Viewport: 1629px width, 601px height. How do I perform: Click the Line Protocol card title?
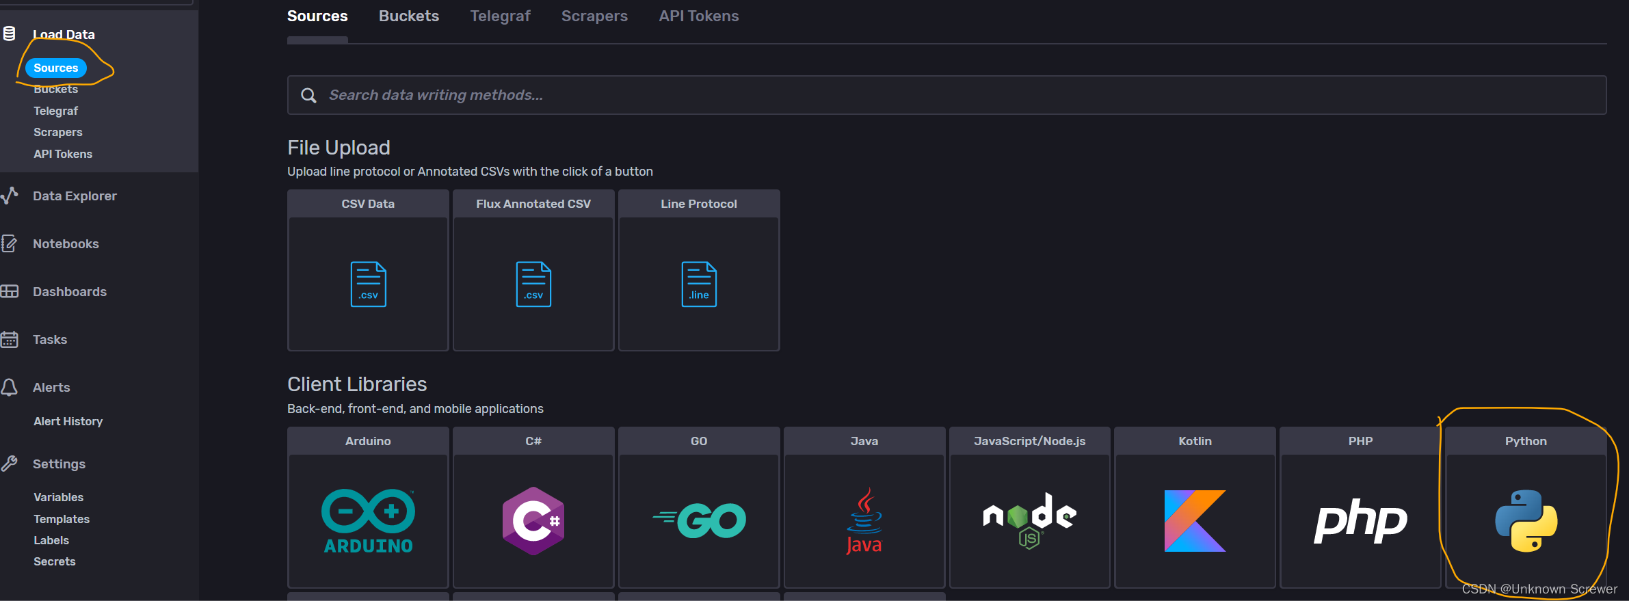(x=699, y=204)
